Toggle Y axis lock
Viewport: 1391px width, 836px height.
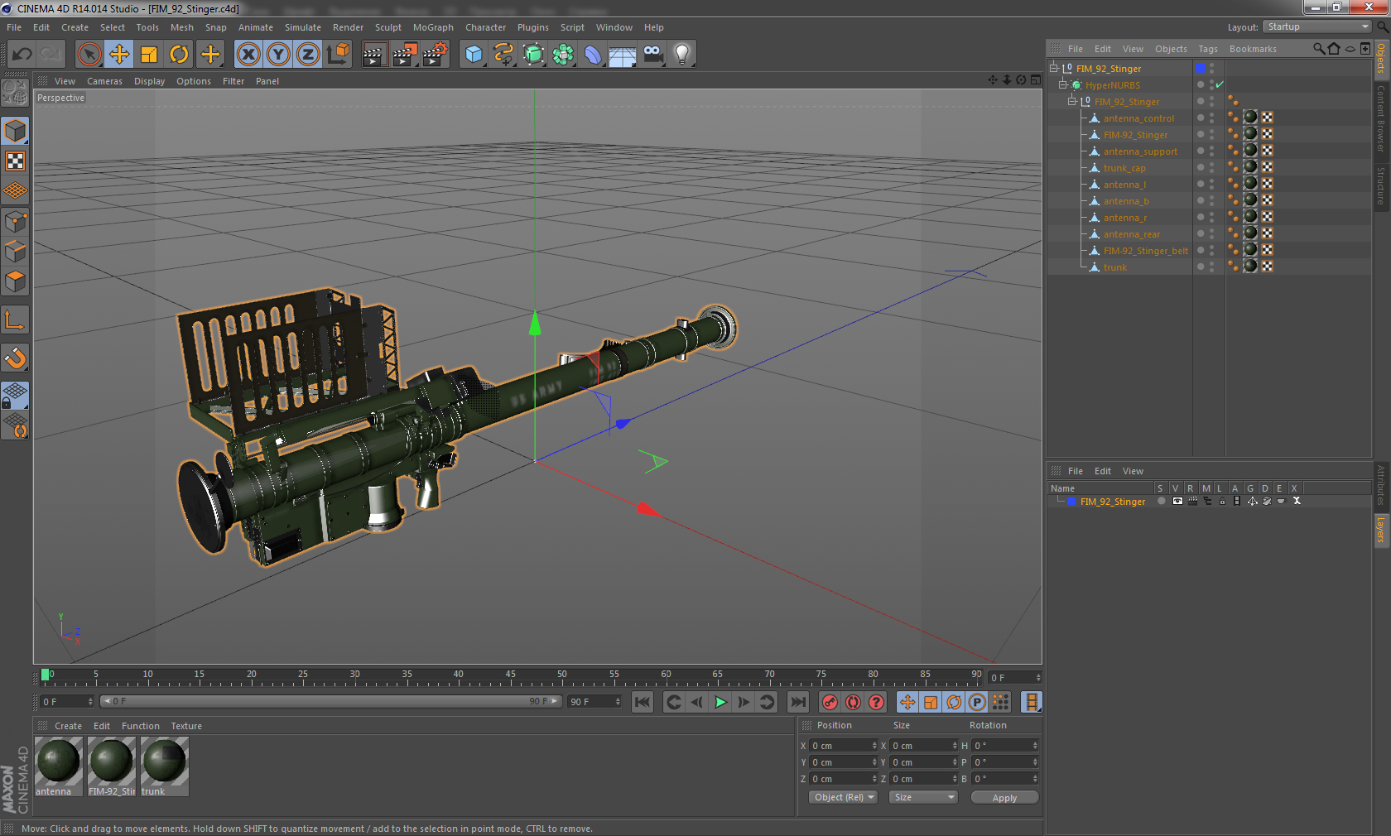coord(278,55)
